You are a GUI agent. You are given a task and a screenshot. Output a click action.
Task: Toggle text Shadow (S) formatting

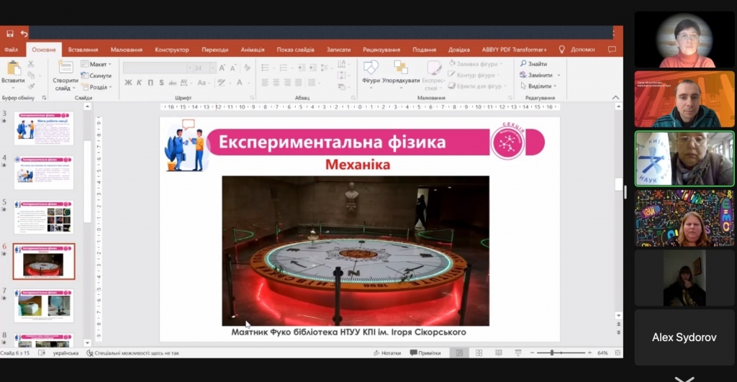coord(161,83)
